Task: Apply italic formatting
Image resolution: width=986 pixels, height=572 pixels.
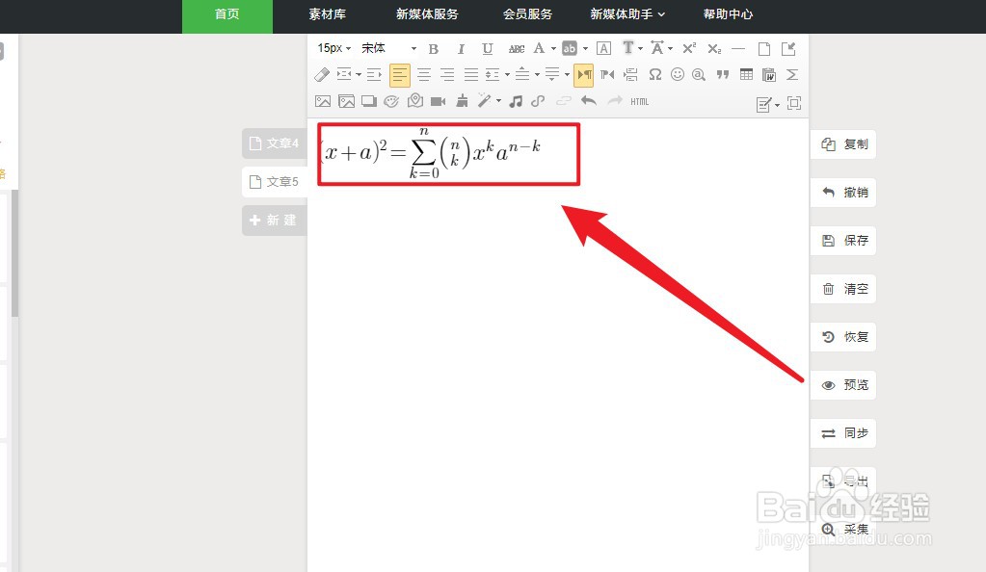Action: (x=461, y=48)
